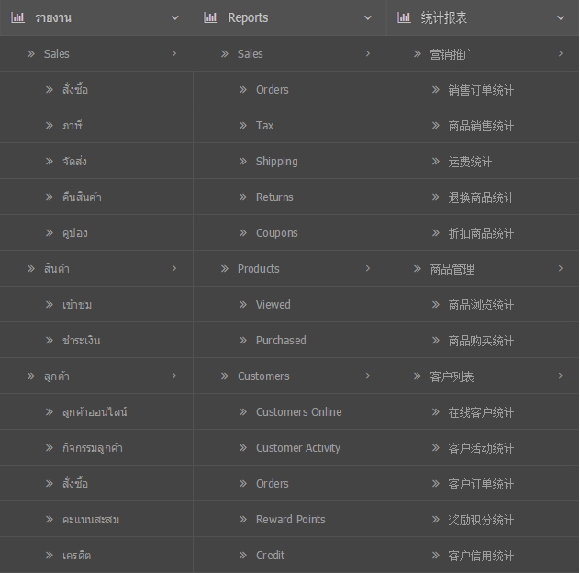This screenshot has width=580, height=573.
Task: Click the double-arrow icon beside English Sales
Action: (x=225, y=54)
